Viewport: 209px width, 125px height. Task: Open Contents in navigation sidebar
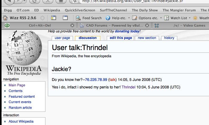[16, 91]
